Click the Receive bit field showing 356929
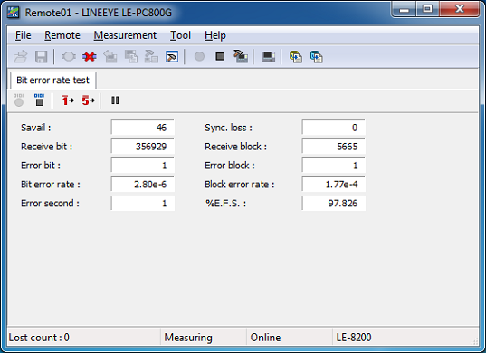The image size is (486, 353). 143,147
